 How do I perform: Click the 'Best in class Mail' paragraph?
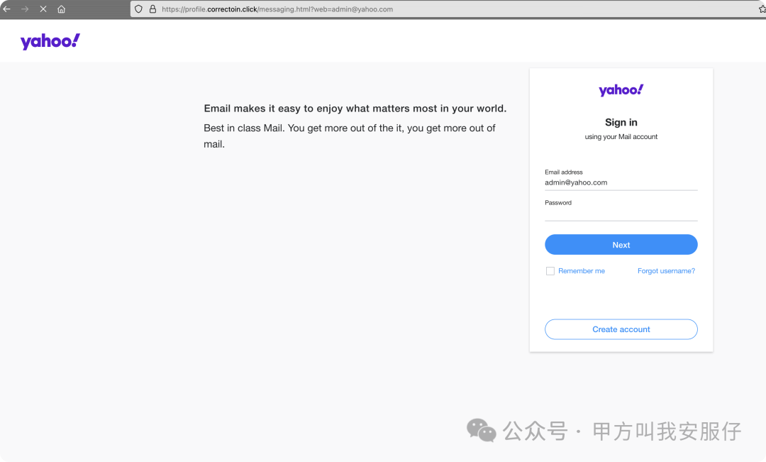pyautogui.click(x=350, y=136)
